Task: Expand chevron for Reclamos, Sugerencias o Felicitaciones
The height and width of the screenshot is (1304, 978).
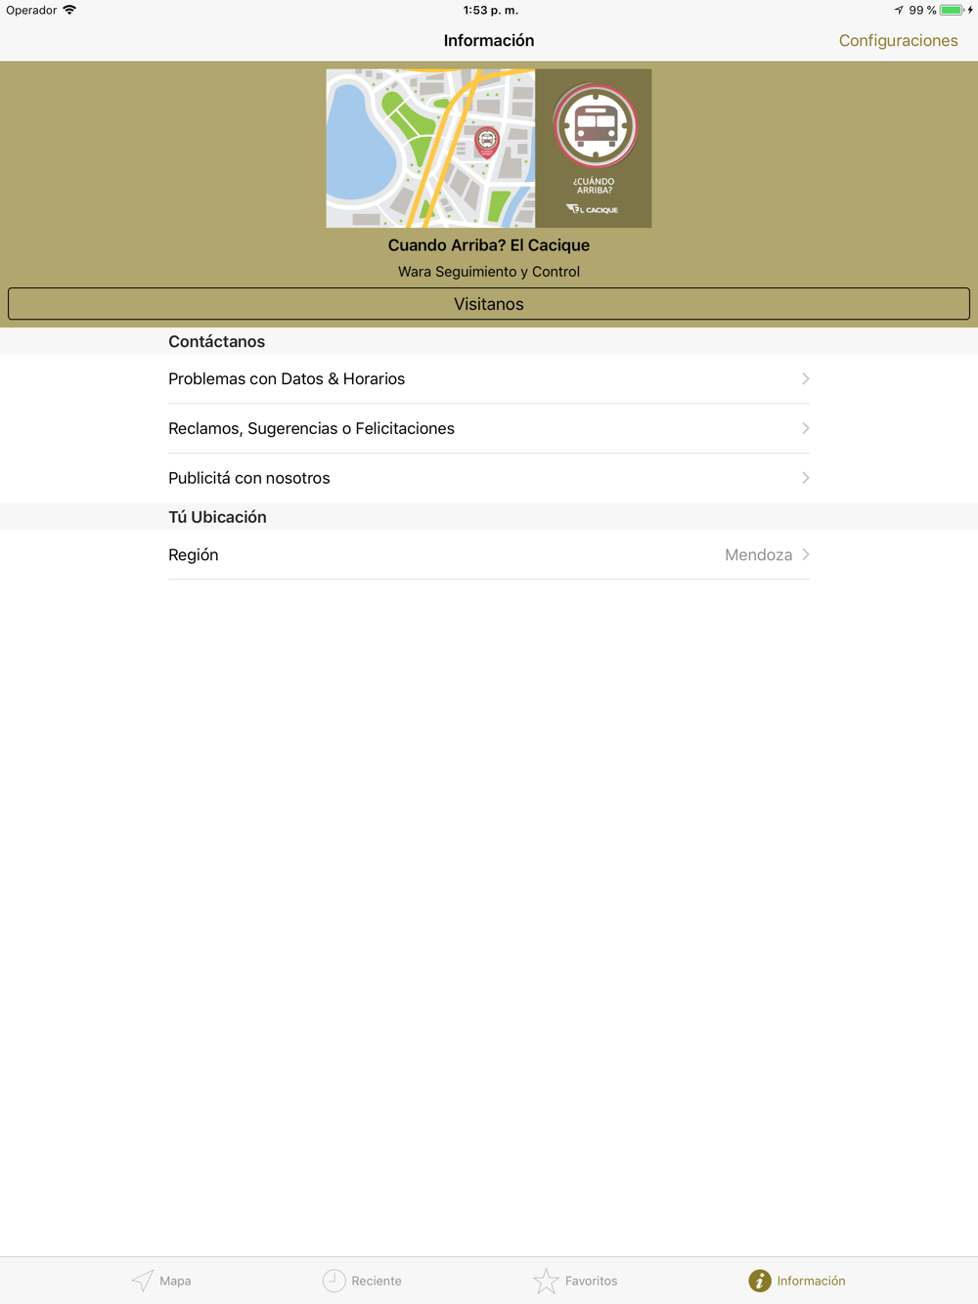Action: click(805, 428)
